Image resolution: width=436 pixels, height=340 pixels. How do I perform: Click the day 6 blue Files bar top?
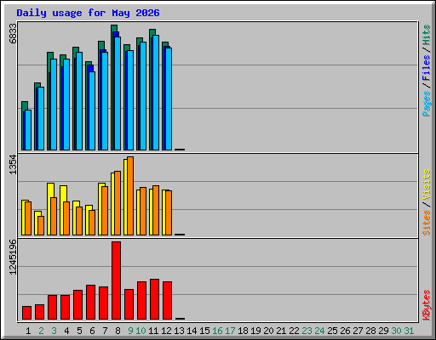(x=90, y=68)
